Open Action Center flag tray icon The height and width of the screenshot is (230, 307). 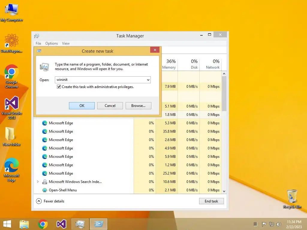[264, 224]
